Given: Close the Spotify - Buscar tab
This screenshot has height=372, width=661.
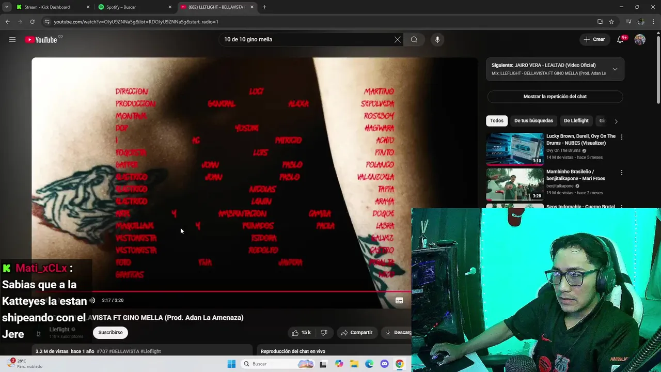Looking at the screenshot, I should coord(170,7).
